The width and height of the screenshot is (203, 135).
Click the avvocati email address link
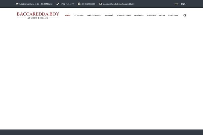point(118,4)
